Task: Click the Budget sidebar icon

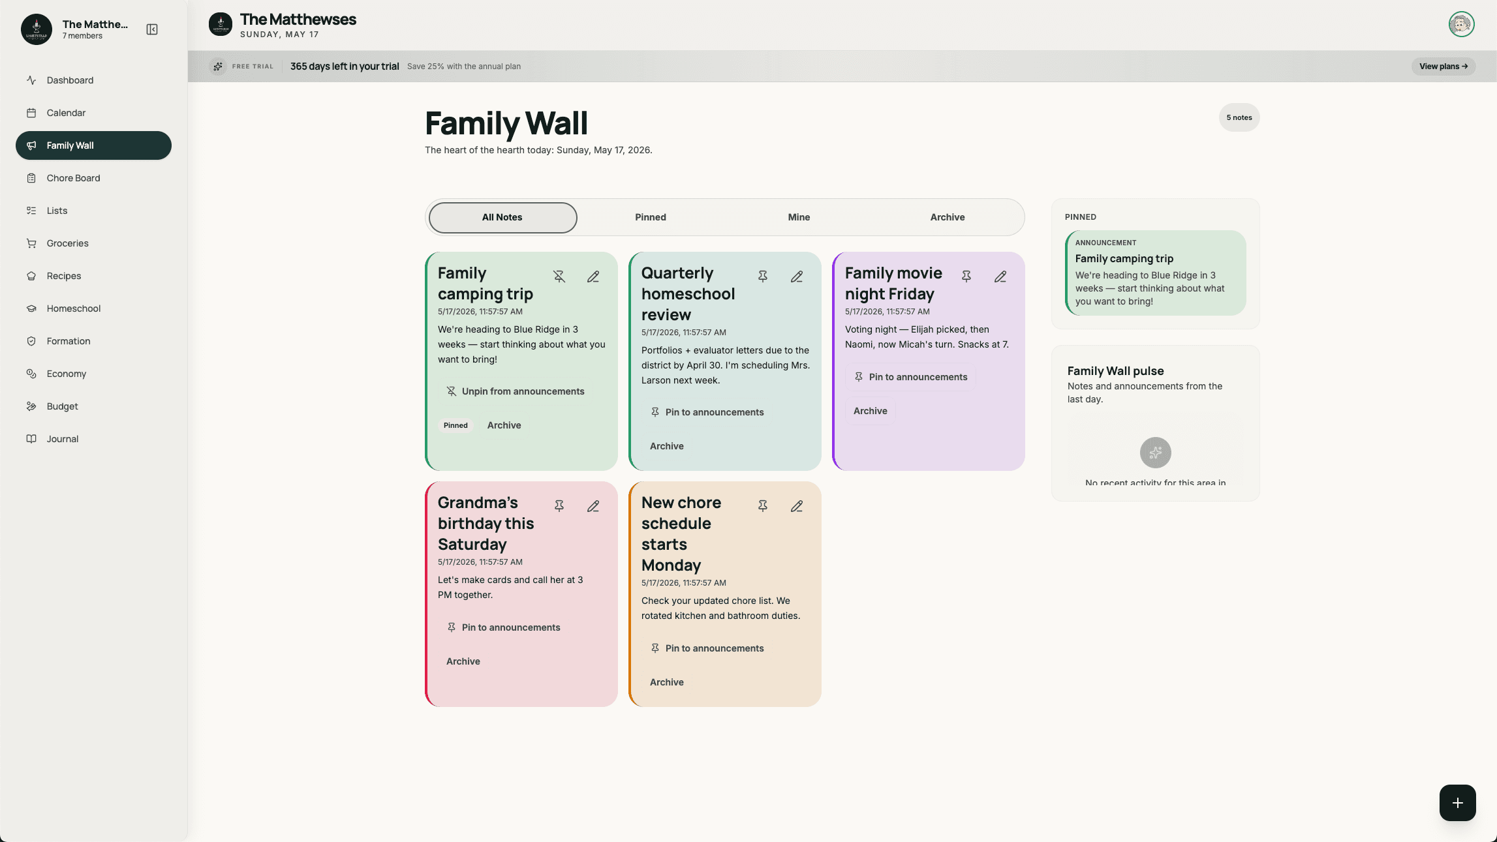Action: [31, 406]
